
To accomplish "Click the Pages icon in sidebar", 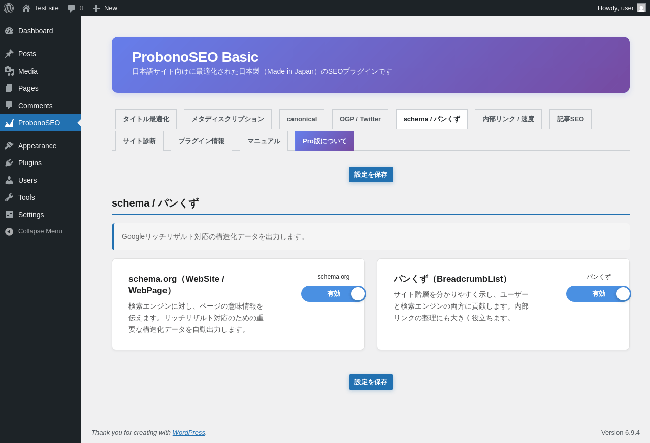I will click(9, 88).
